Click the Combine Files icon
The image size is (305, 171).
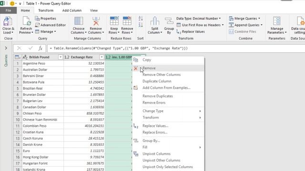pos(231,32)
